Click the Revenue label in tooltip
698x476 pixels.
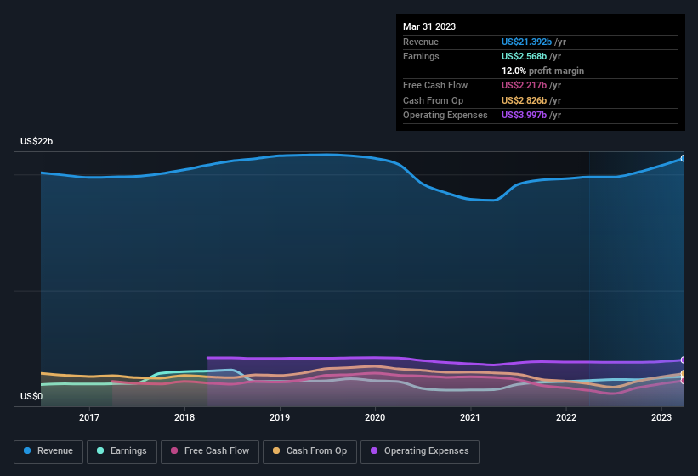(x=421, y=42)
